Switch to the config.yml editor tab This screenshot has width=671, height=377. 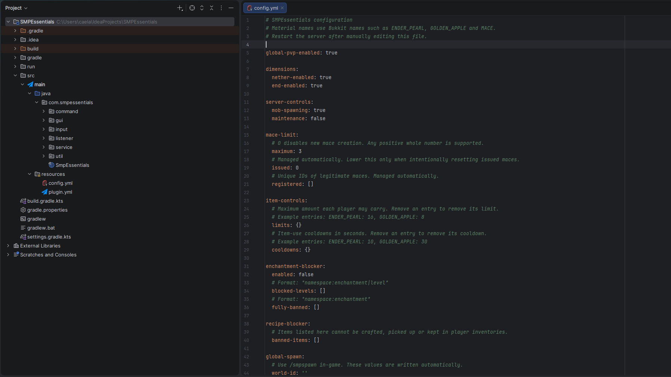(266, 8)
